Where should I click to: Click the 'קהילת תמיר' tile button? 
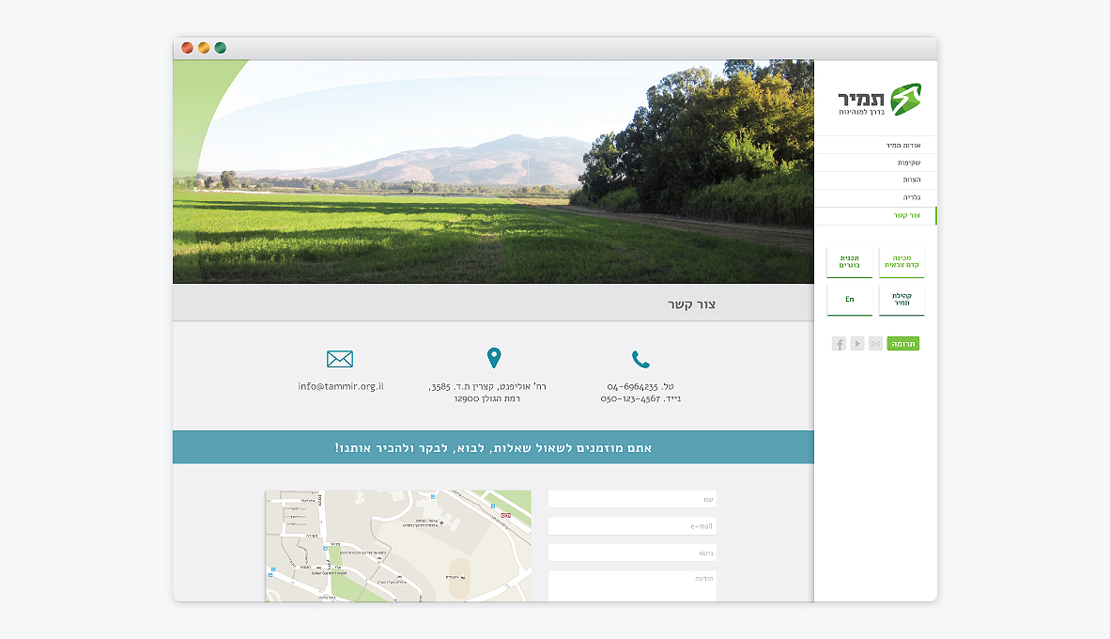902,300
